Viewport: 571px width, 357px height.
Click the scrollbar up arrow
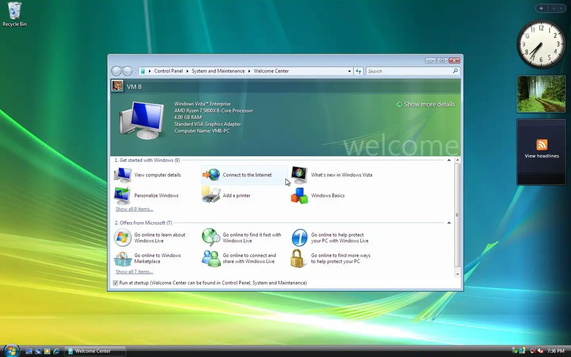coord(458,160)
